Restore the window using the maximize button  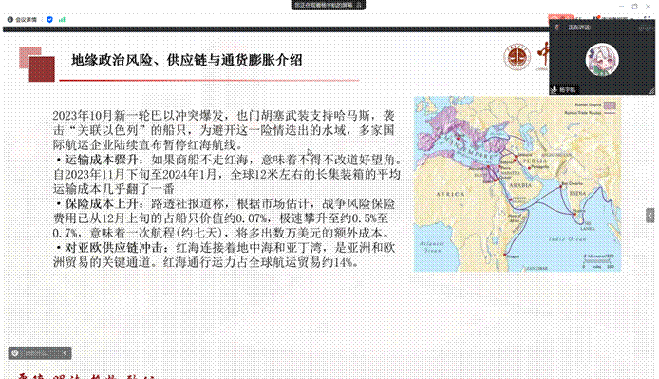coord(634,6)
